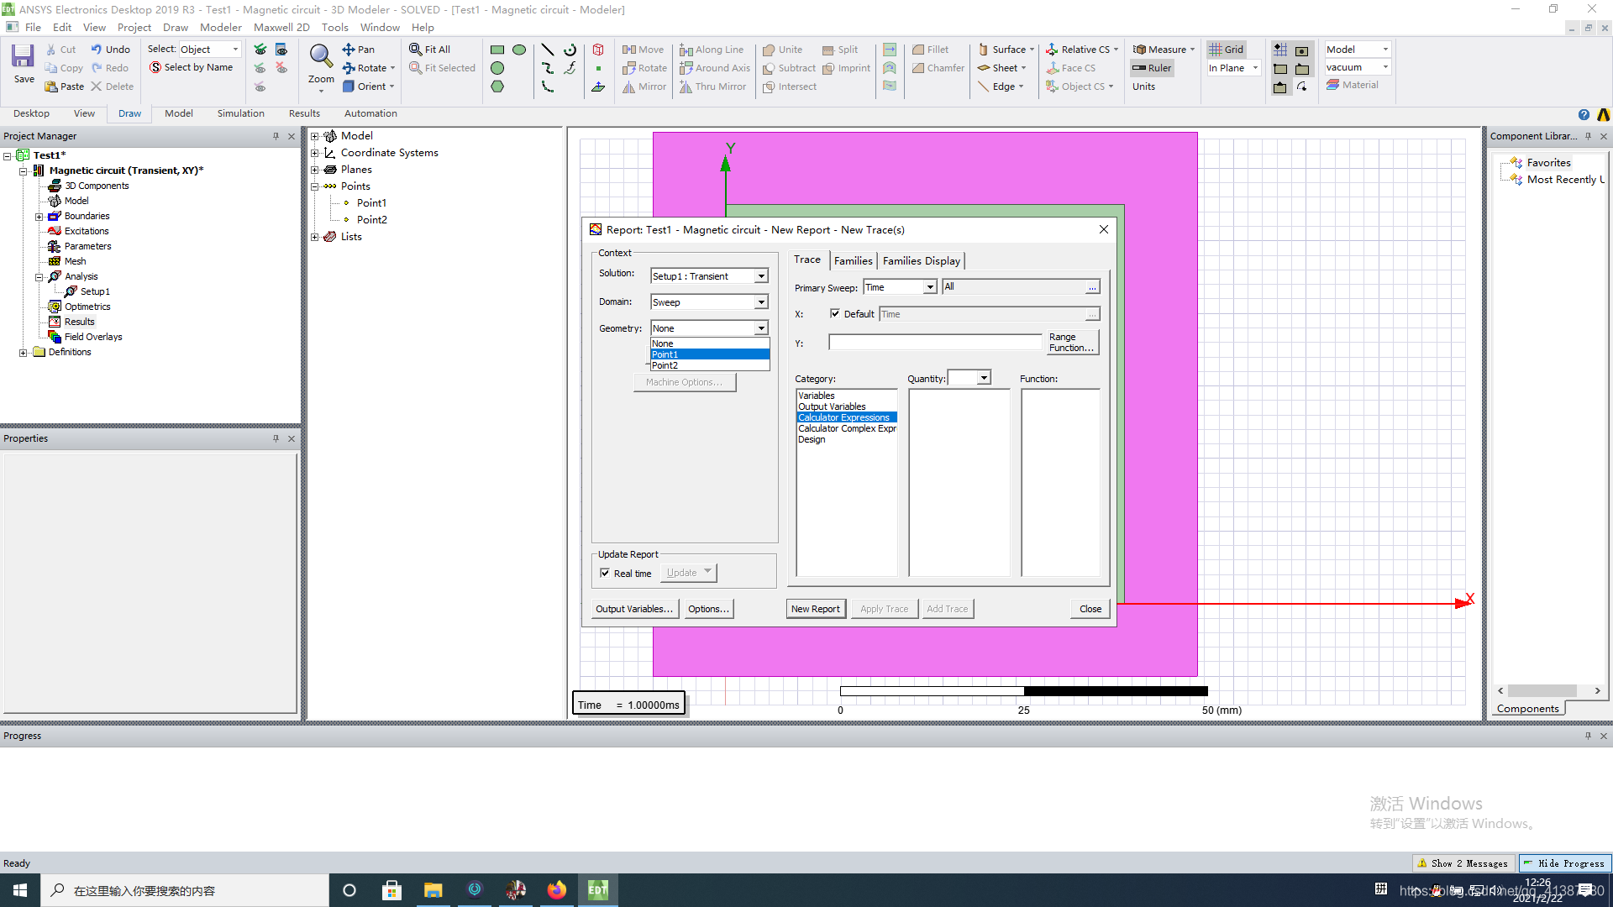This screenshot has width=1613, height=907.
Task: Click the Ruler tool
Action: [1152, 68]
